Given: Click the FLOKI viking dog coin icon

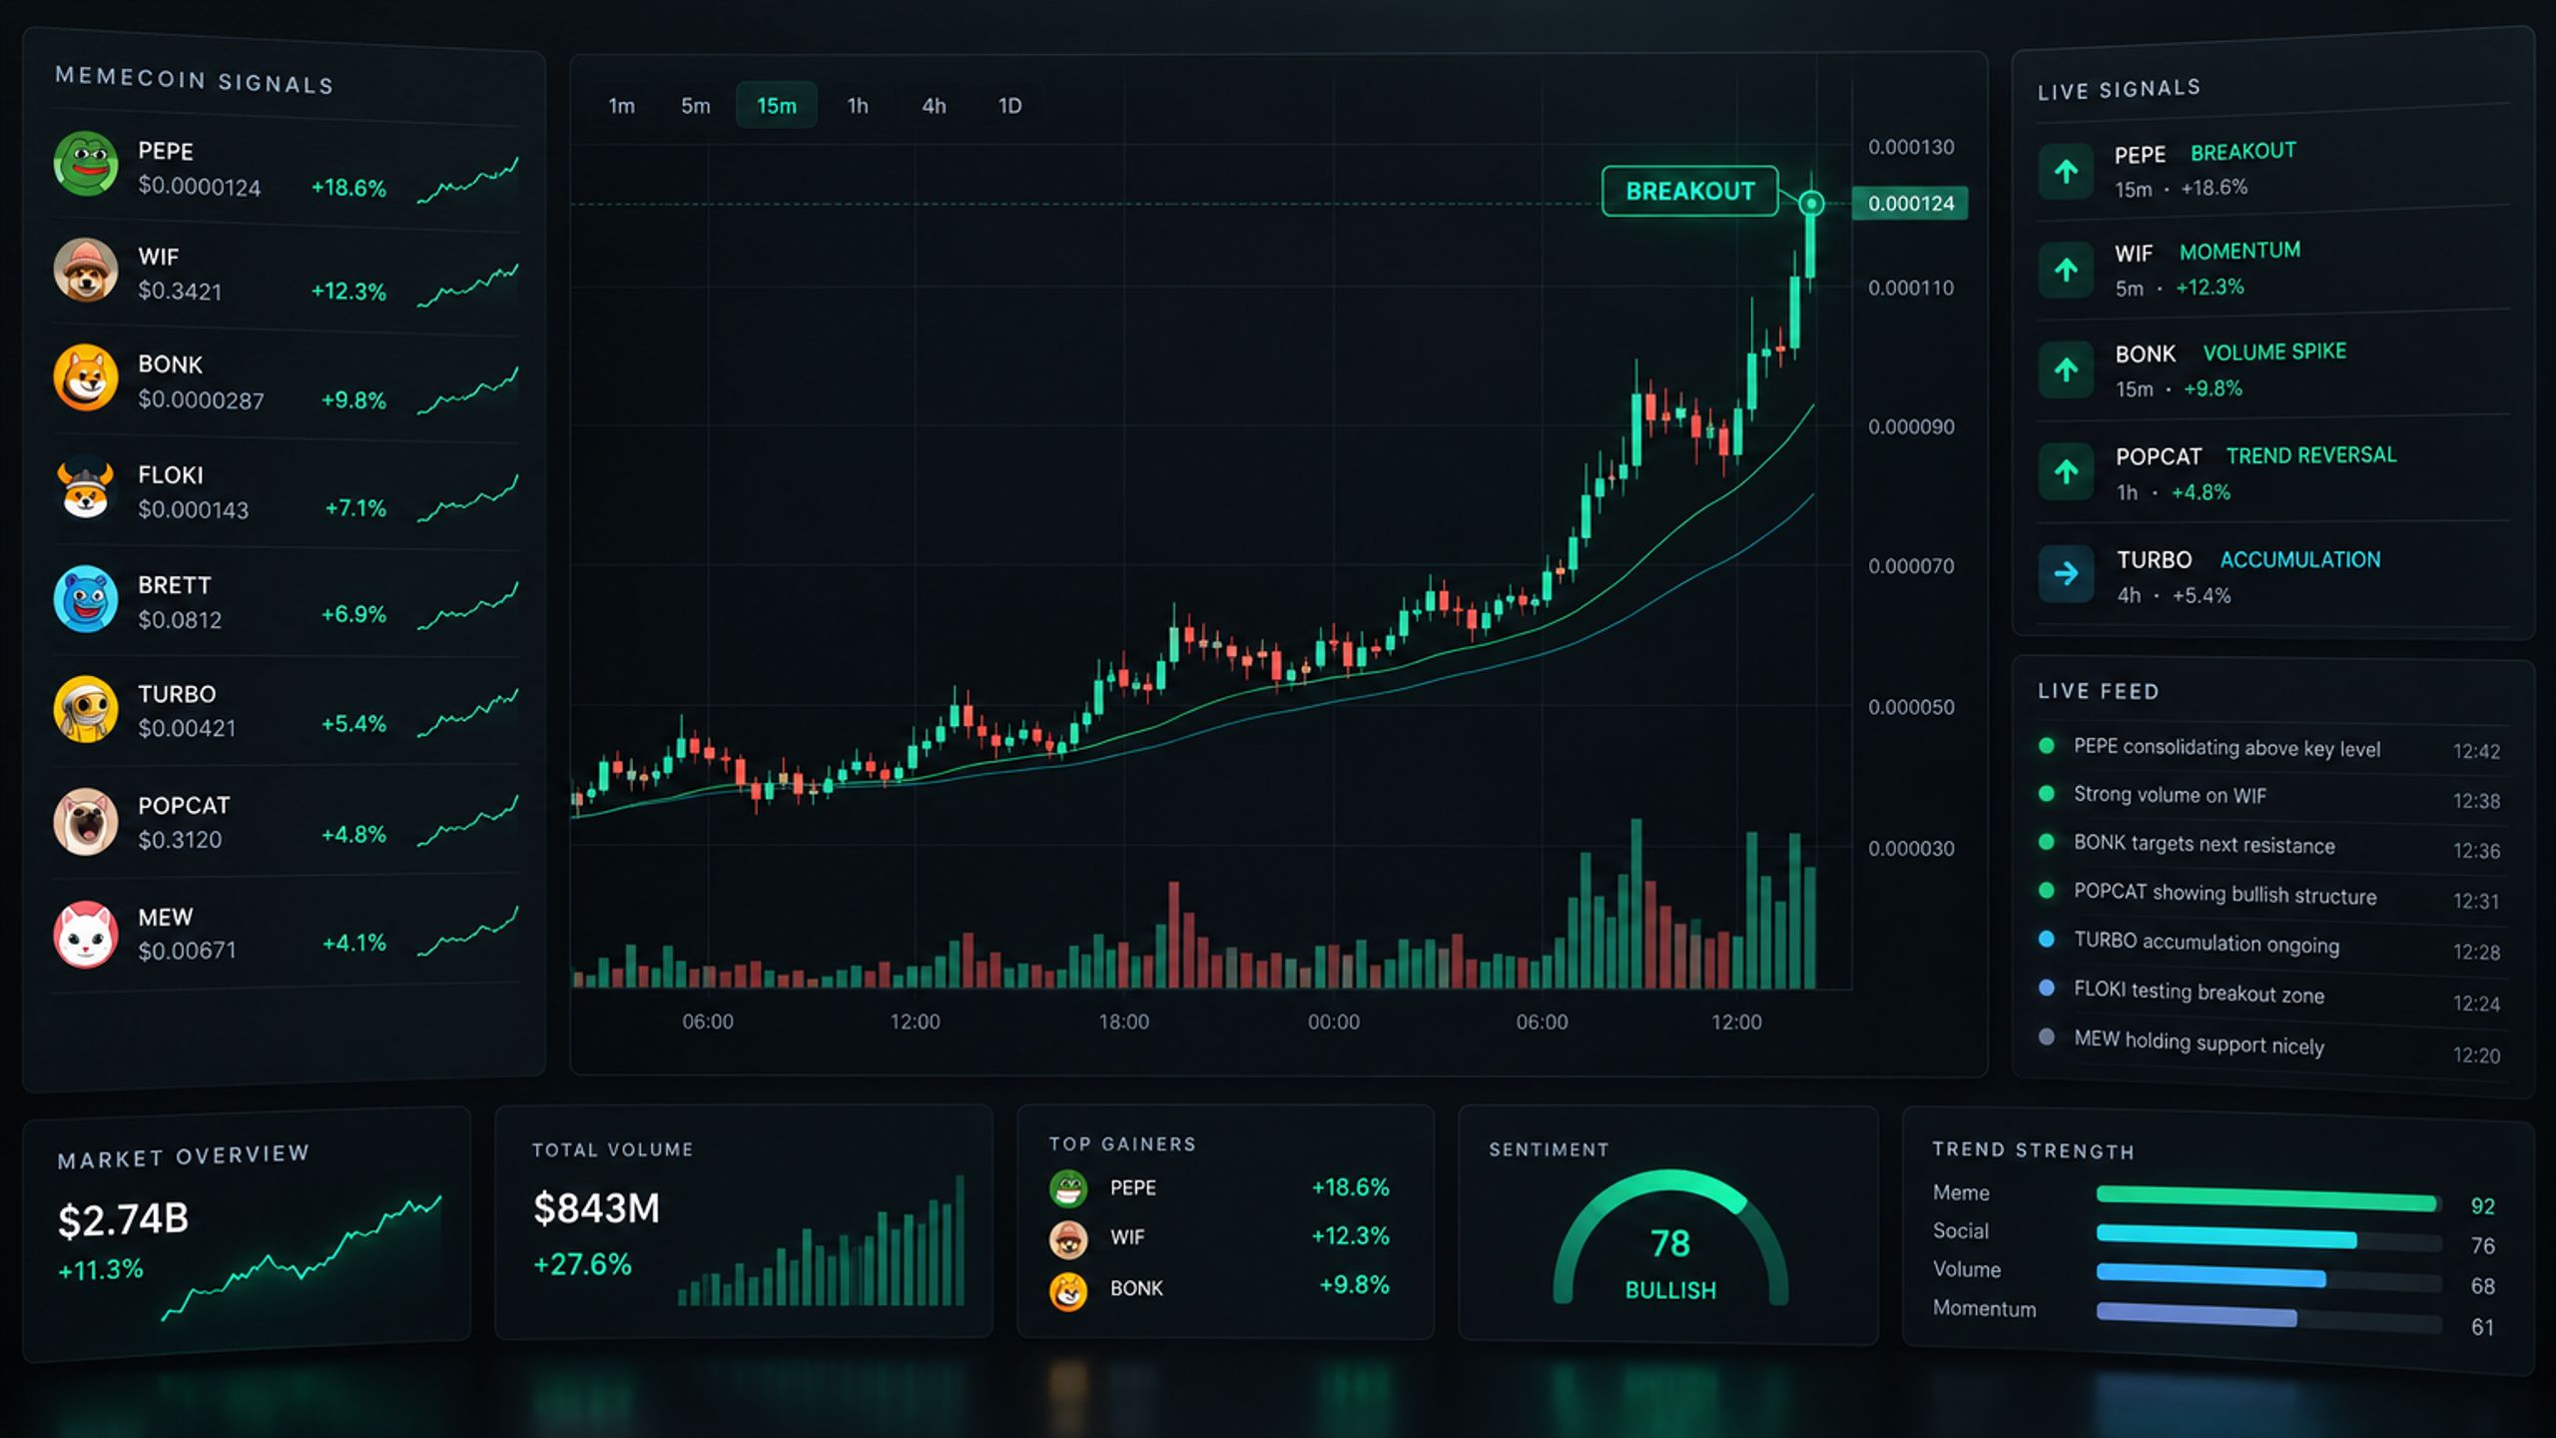Looking at the screenshot, I should click(x=86, y=488).
